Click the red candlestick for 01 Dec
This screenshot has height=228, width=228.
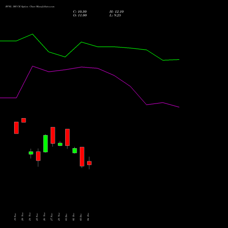tap(67, 137)
